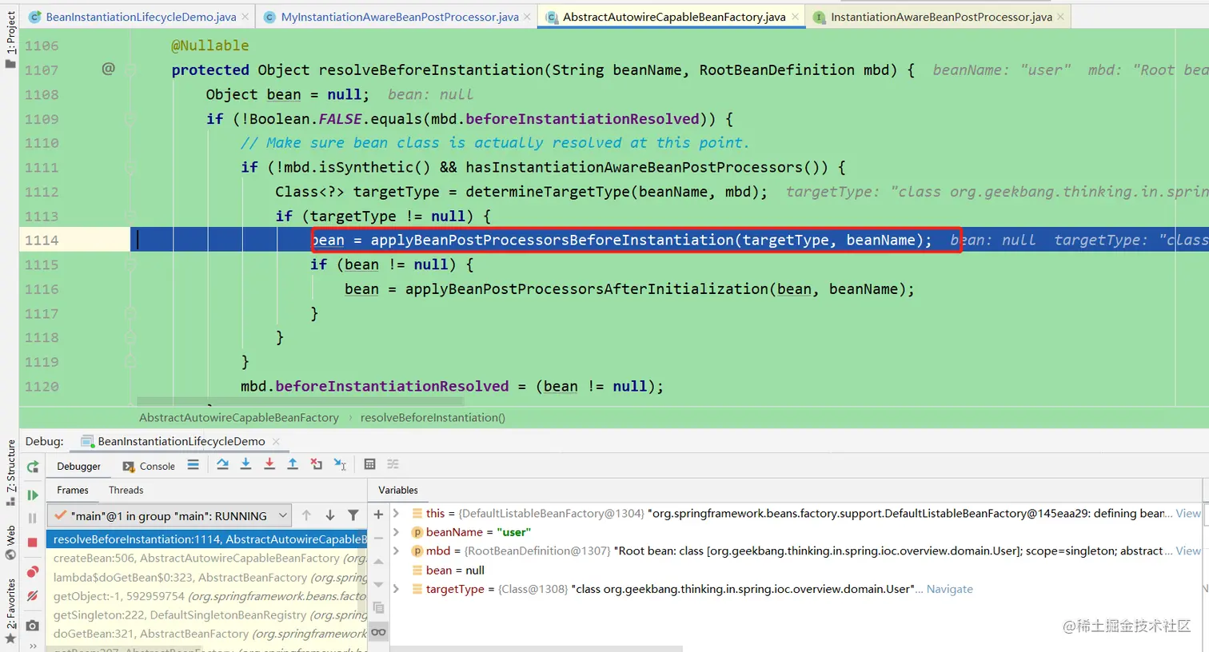Expand the targetType variable node

point(397,589)
